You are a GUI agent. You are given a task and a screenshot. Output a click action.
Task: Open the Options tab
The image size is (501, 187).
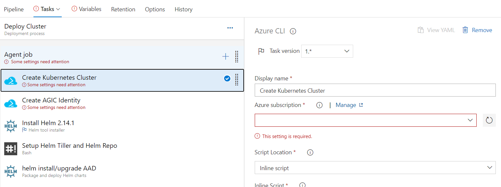click(155, 9)
